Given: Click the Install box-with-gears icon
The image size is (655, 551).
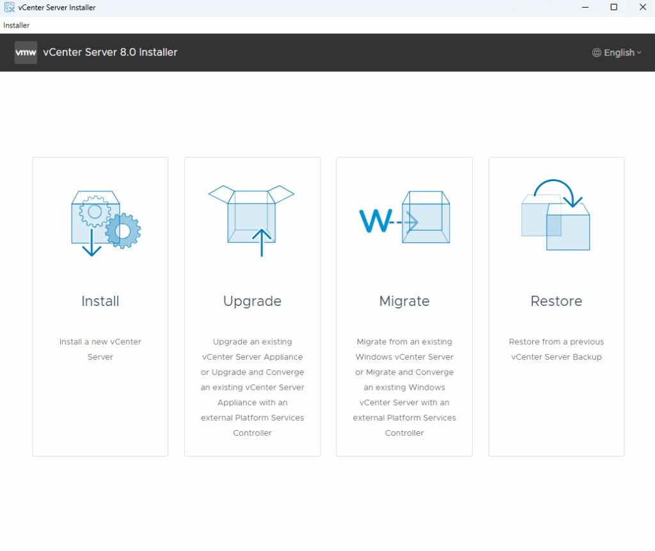Looking at the screenshot, I should (106, 223).
